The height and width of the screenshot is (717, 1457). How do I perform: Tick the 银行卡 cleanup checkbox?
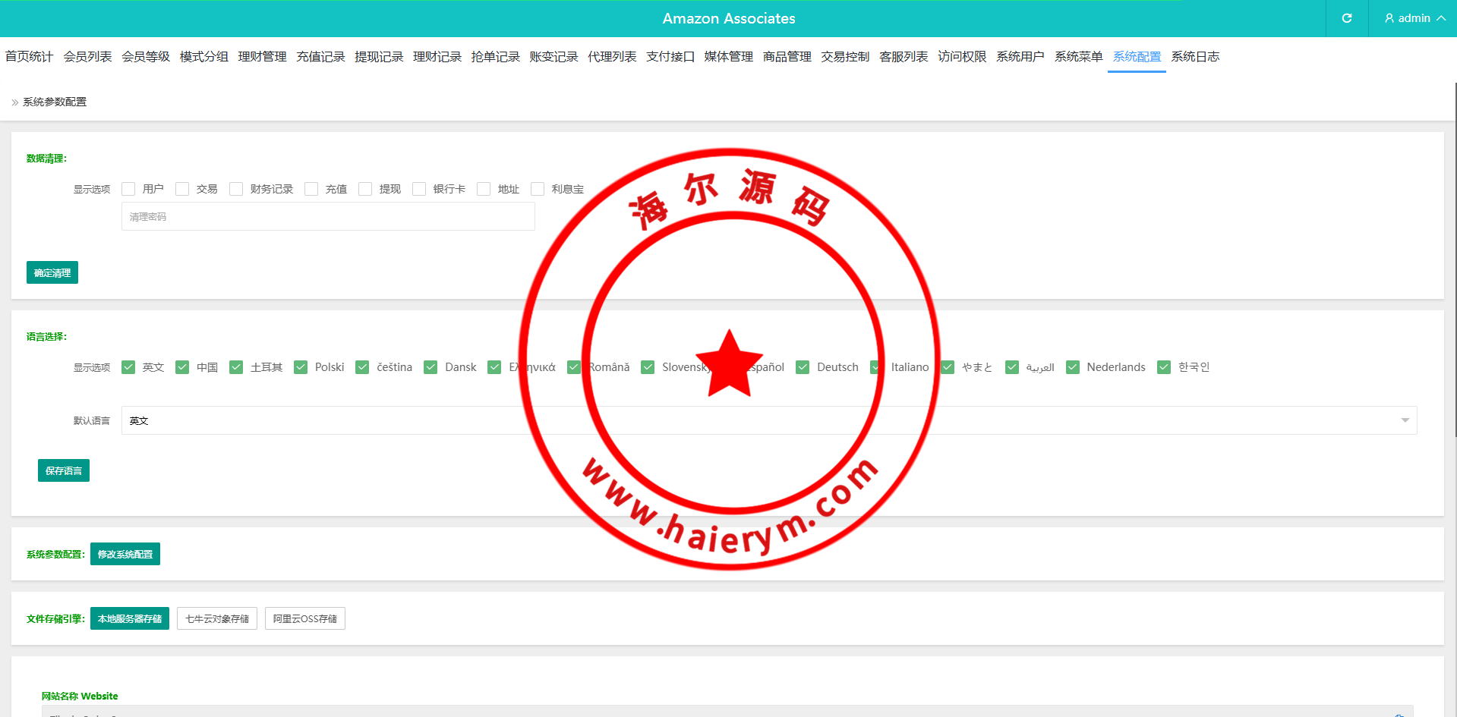(x=419, y=189)
